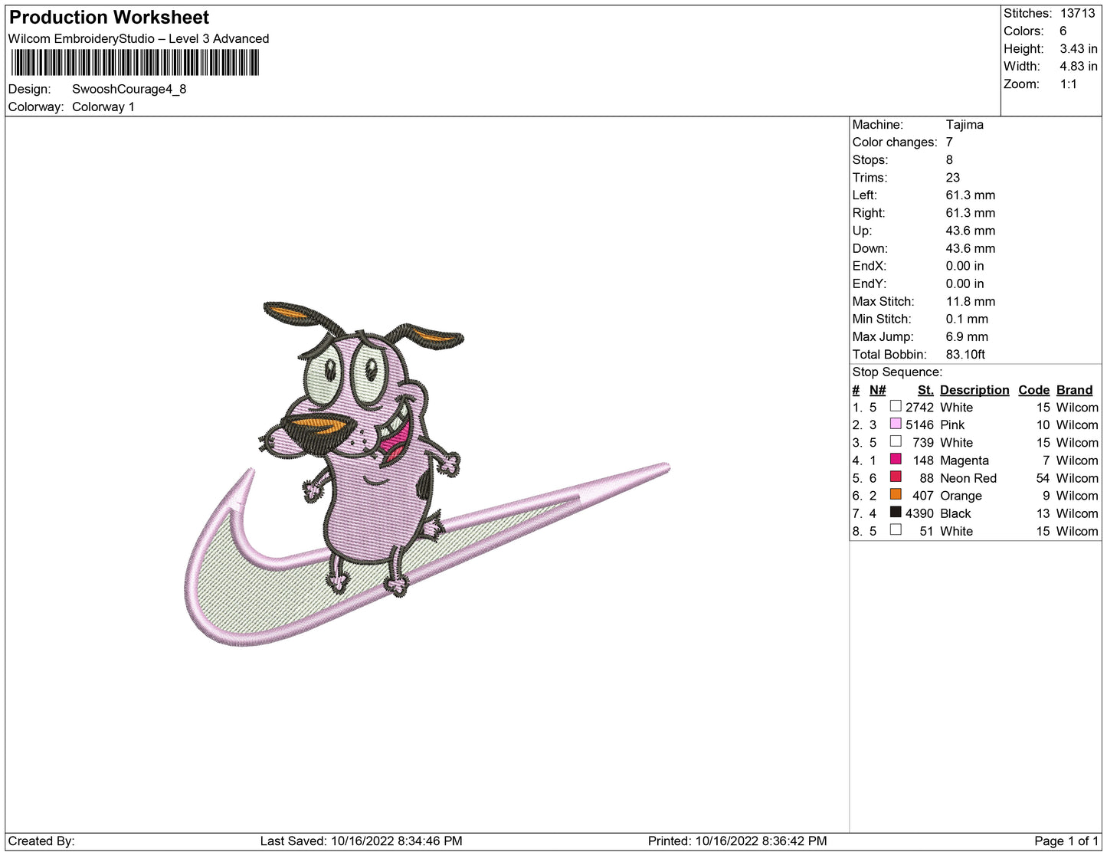Click the "Last Saved" timestamp in the footer
Image resolution: width=1107 pixels, height=852 pixels.
362,841
